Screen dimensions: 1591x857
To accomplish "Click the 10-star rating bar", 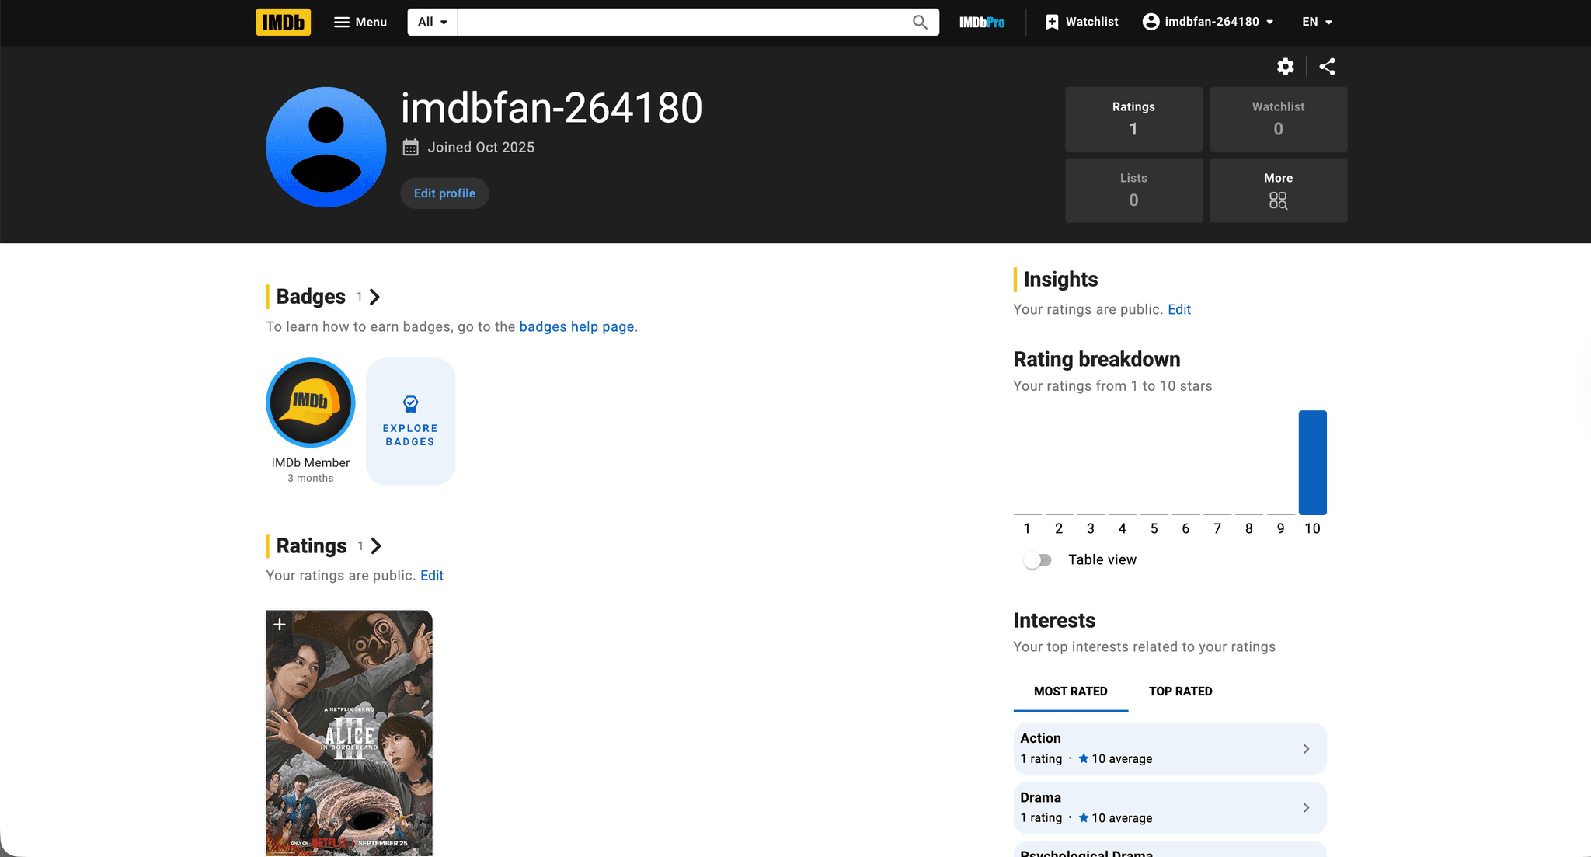I will click(1312, 462).
